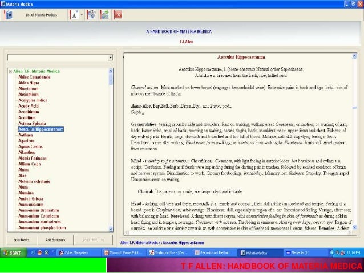This screenshot has height=273, width=364.
Task: Select 'Aconitinum' remedy
Action: coord(29,112)
